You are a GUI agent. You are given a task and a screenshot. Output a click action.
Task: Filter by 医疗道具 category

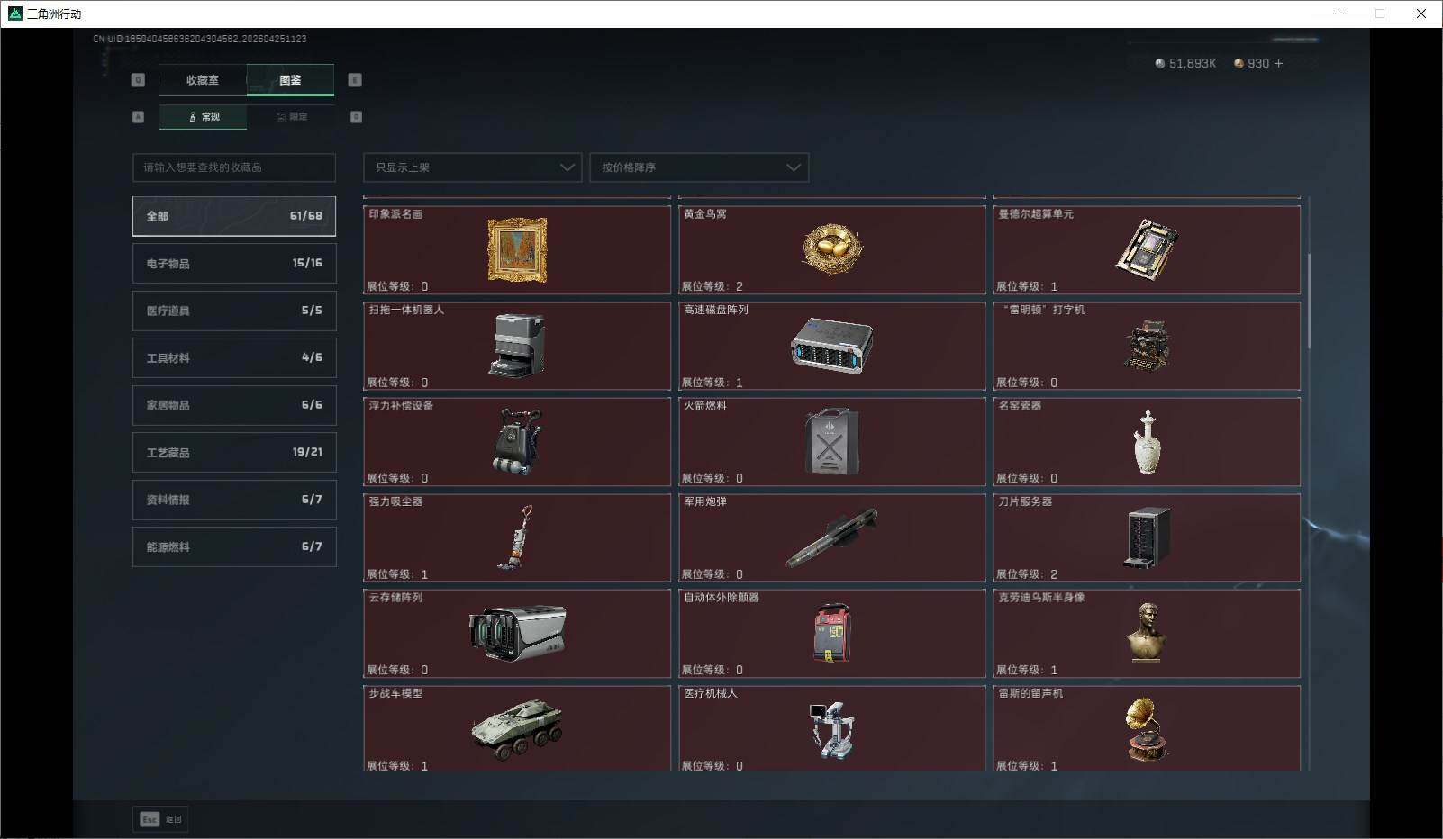pos(234,311)
